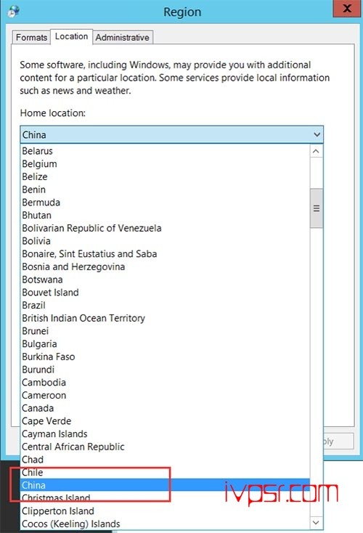Select Bosnia and Herzegovina
This screenshot has height=533, width=363.
coord(166,266)
